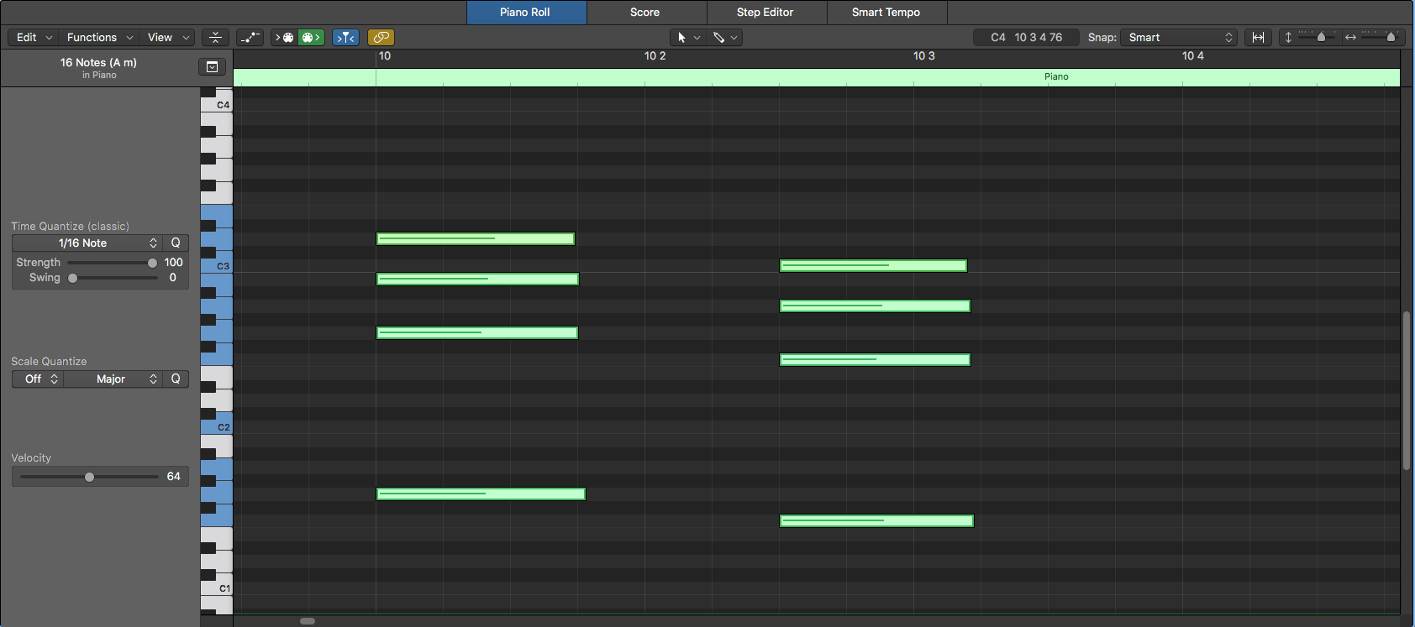This screenshot has height=627, width=1415.
Task: Open the Snap Smart dropdown
Action: coord(1179,38)
